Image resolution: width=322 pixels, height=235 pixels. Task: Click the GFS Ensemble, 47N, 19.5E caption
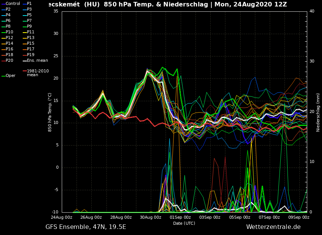tap(86, 227)
